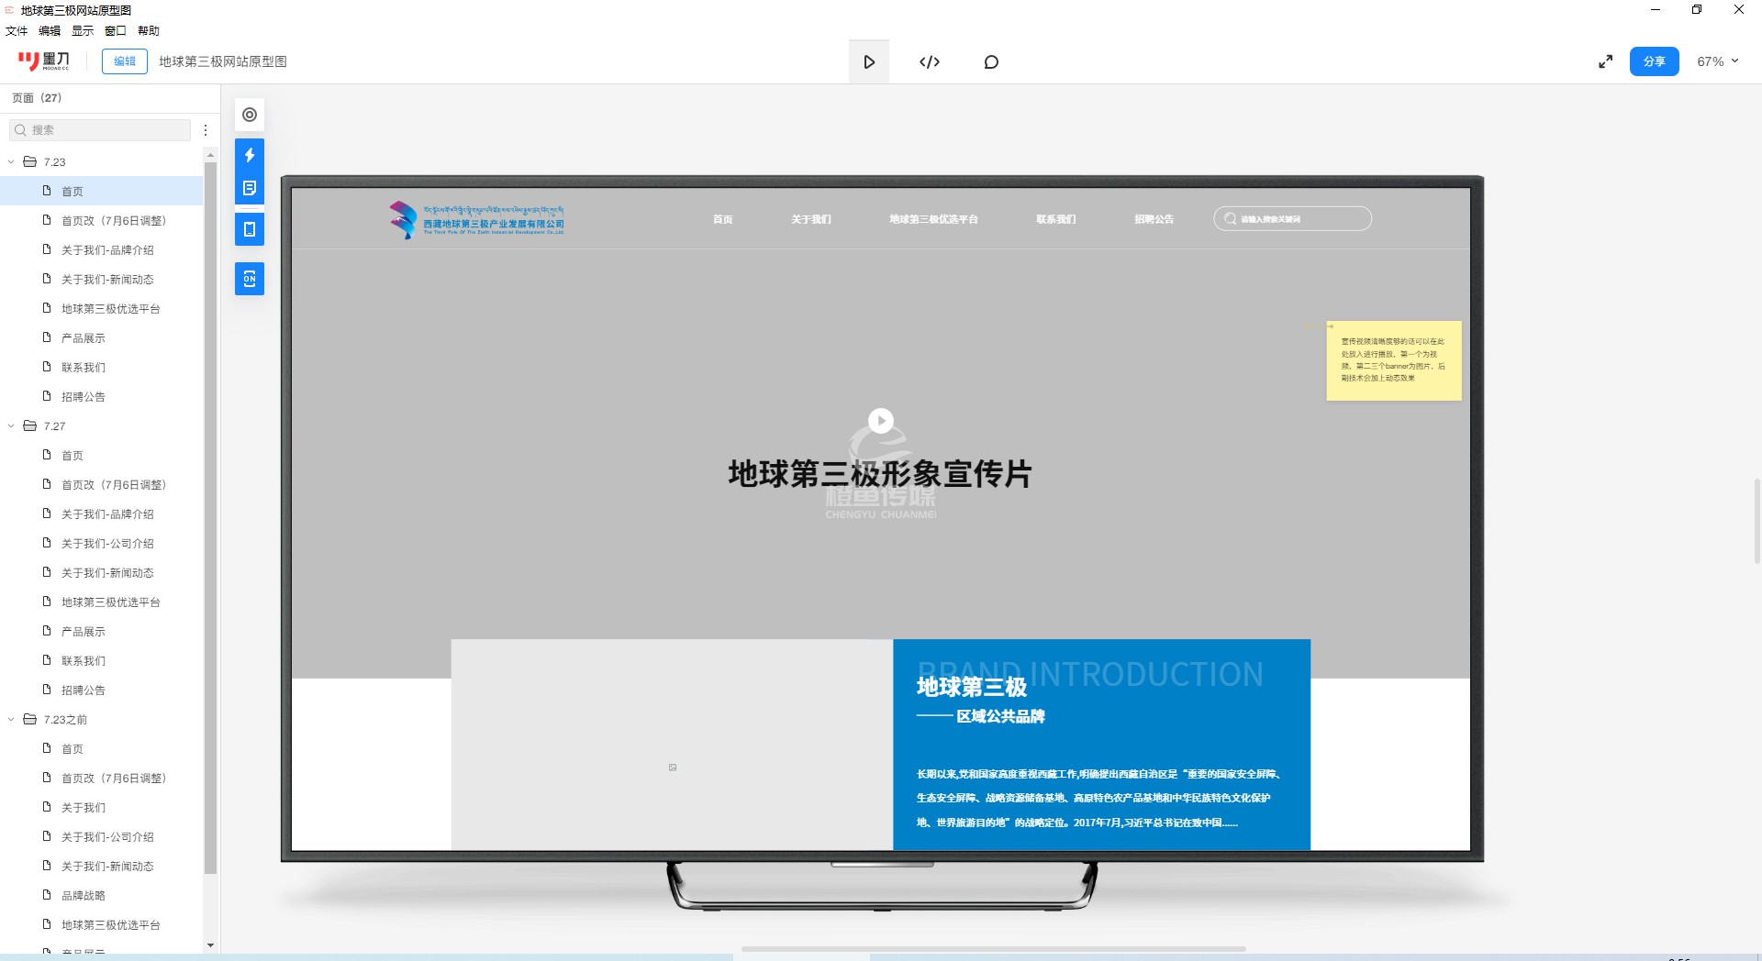Click 首页 in prototype navigation bar
The image size is (1762, 961).
[723, 219]
